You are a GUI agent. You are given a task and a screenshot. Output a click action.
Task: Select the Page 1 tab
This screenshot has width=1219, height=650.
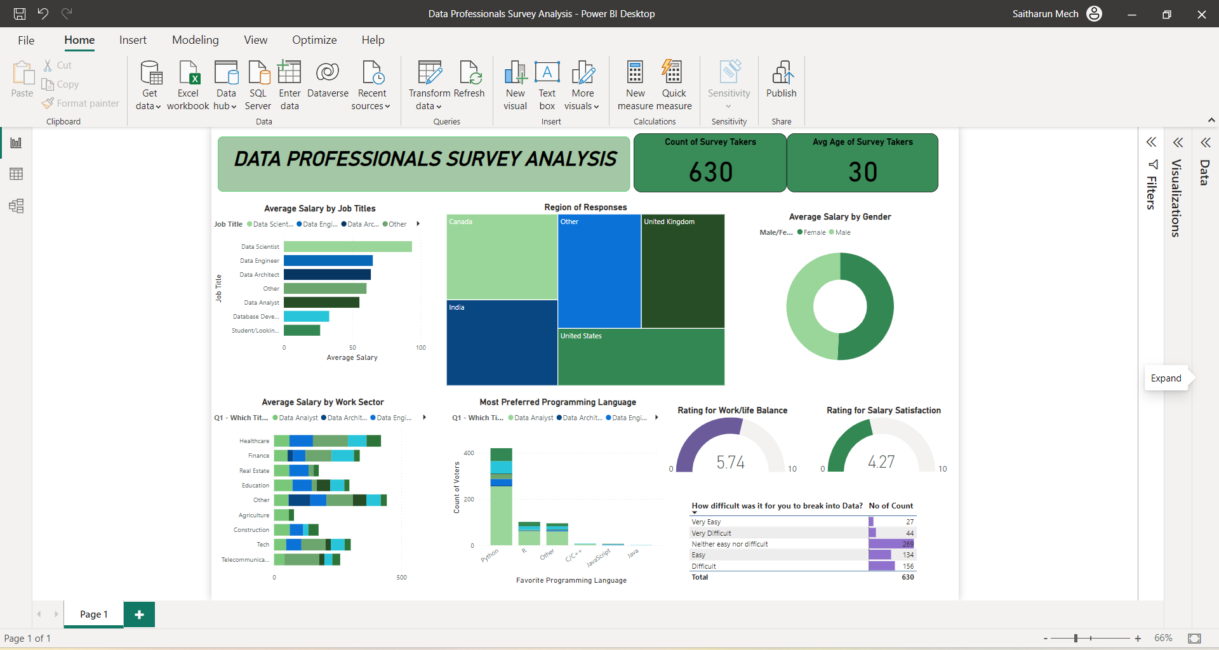(94, 614)
